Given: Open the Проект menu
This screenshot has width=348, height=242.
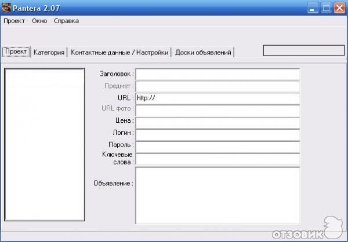Looking at the screenshot, I should coord(14,21).
